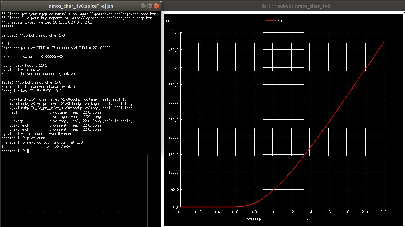
Task: Click the ngspice display command line
Action: [21, 70]
